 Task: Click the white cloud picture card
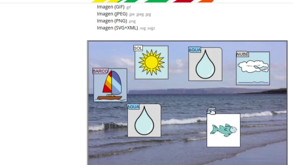[253, 68]
